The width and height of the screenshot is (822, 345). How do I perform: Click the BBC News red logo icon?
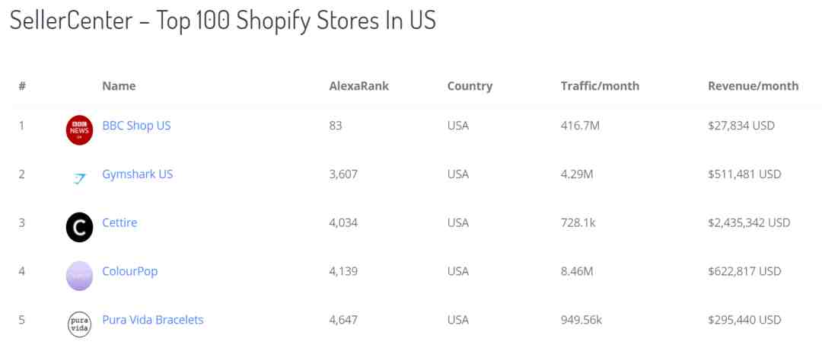point(79,130)
